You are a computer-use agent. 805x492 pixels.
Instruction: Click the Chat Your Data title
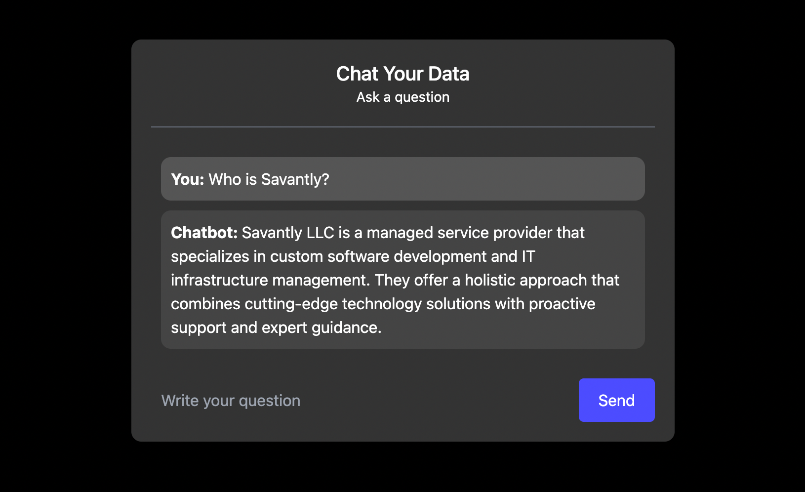(x=402, y=73)
